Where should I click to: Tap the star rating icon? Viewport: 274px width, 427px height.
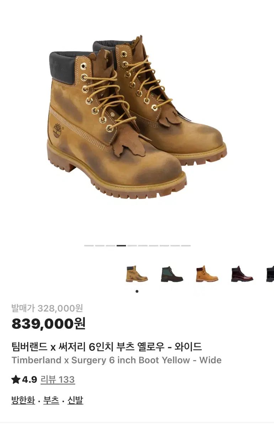pyautogui.click(x=16, y=380)
